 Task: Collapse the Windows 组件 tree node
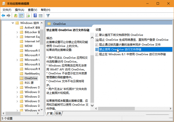[x=13, y=23]
